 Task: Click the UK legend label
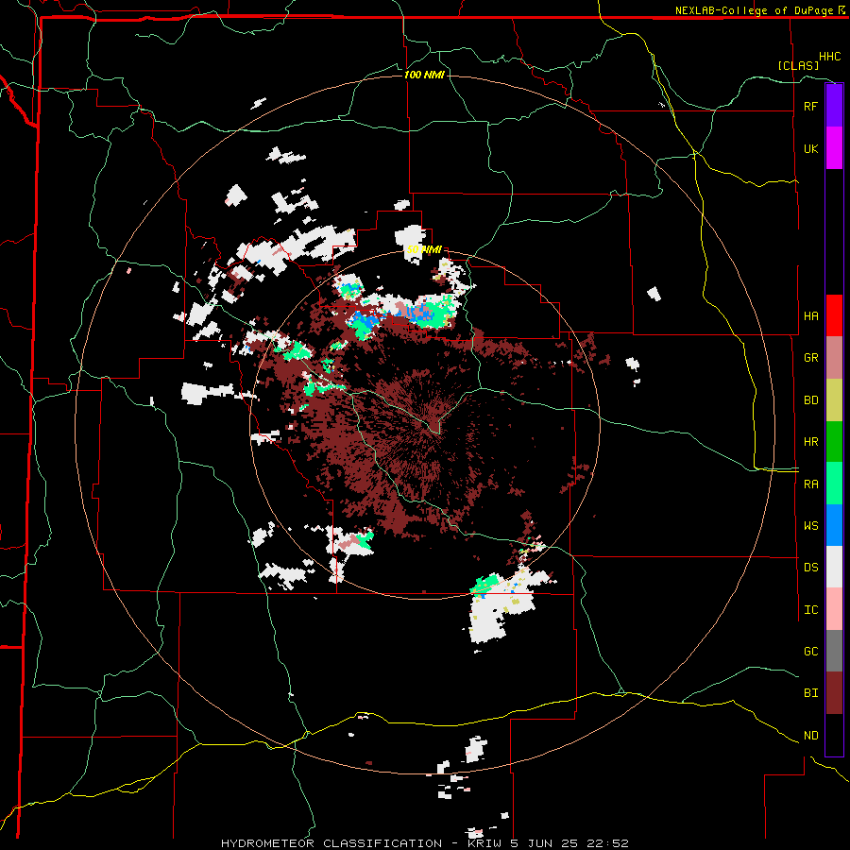[810, 148]
